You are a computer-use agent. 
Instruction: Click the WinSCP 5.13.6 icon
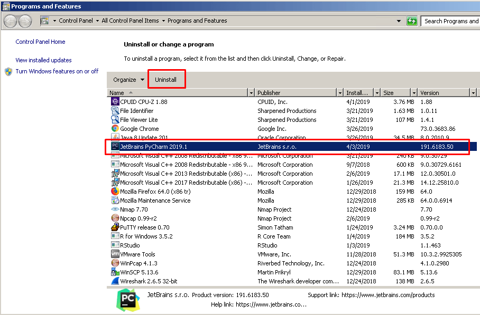coord(115,272)
